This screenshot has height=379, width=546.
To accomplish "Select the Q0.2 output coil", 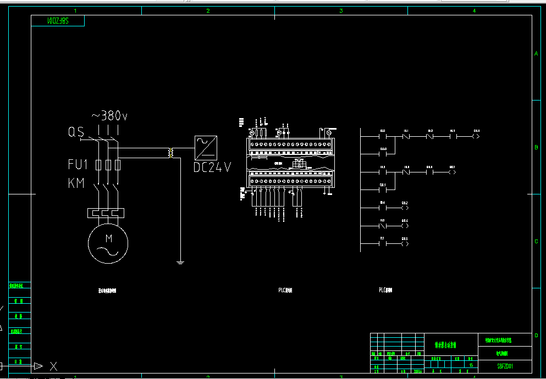I will [x=405, y=208].
